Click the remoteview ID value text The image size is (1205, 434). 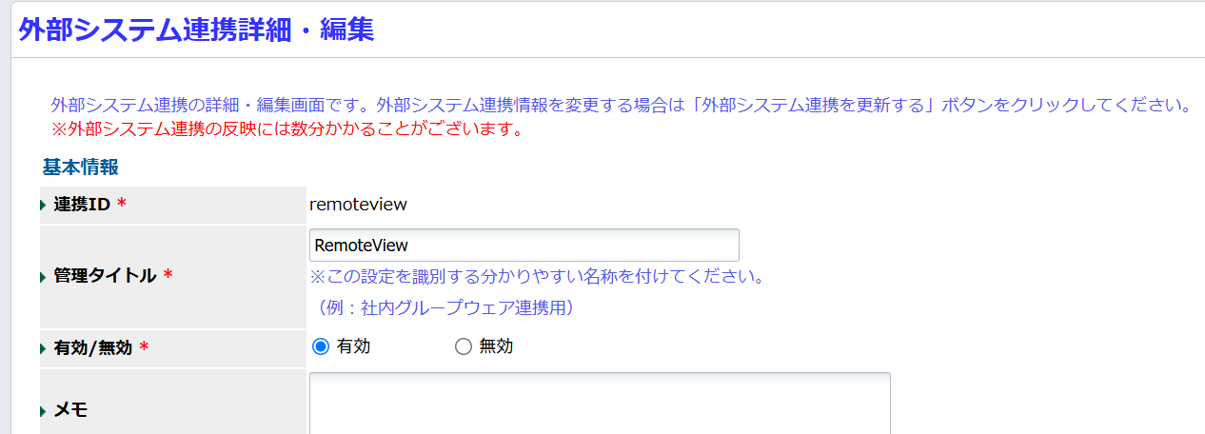pyautogui.click(x=359, y=204)
